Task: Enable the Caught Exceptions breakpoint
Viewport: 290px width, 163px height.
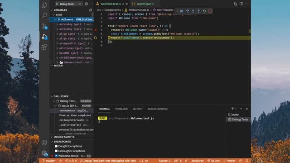Action: [x=56, y=146]
